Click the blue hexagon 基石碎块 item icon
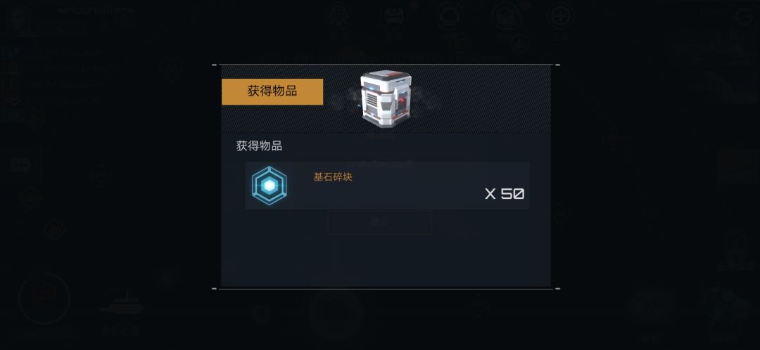The width and height of the screenshot is (760, 350). (269, 186)
